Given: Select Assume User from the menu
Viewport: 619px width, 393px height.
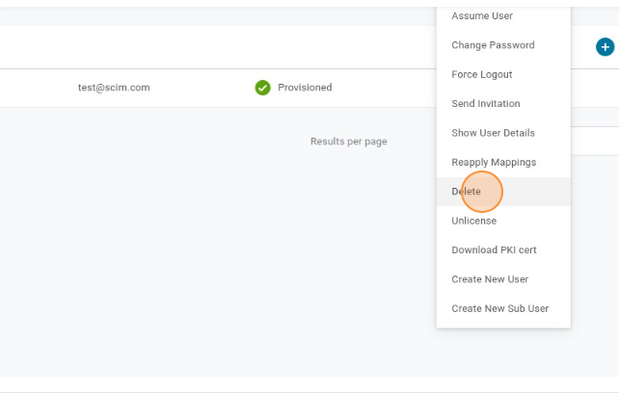Looking at the screenshot, I should [x=503, y=15].
